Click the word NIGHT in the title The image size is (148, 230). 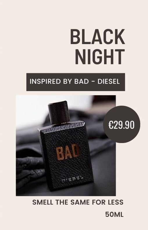pos(100,57)
